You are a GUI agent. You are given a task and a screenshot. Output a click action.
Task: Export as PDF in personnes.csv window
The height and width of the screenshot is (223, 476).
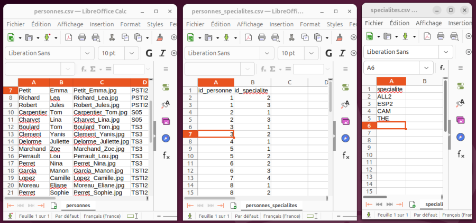(69, 37)
